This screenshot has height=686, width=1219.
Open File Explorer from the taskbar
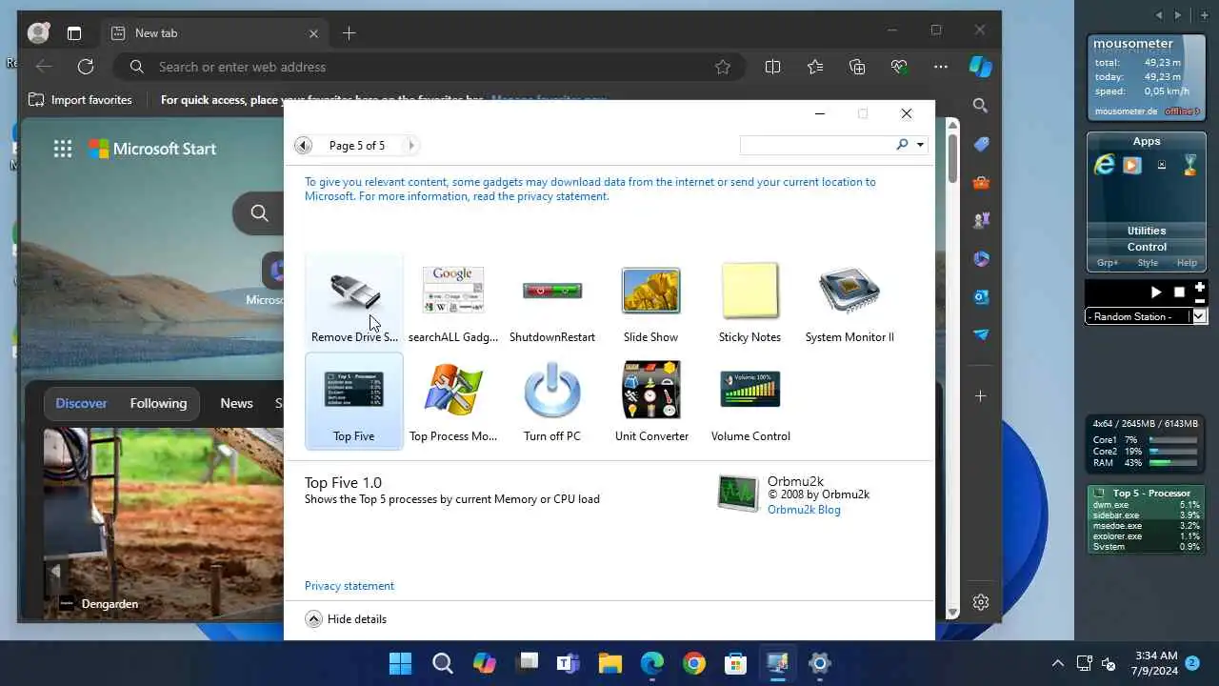(x=609, y=663)
